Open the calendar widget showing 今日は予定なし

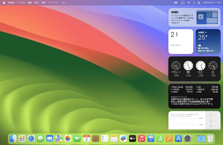pyautogui.click(x=181, y=42)
